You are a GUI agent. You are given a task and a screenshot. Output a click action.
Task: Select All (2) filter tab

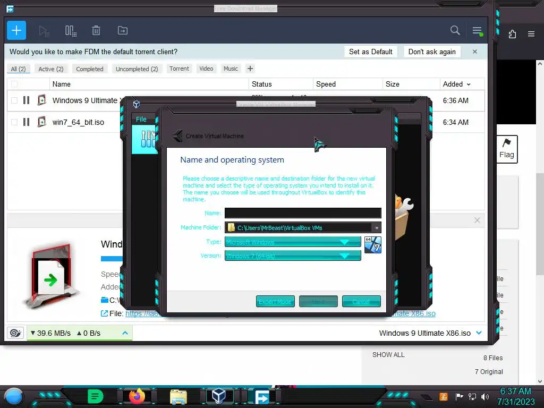coord(19,69)
